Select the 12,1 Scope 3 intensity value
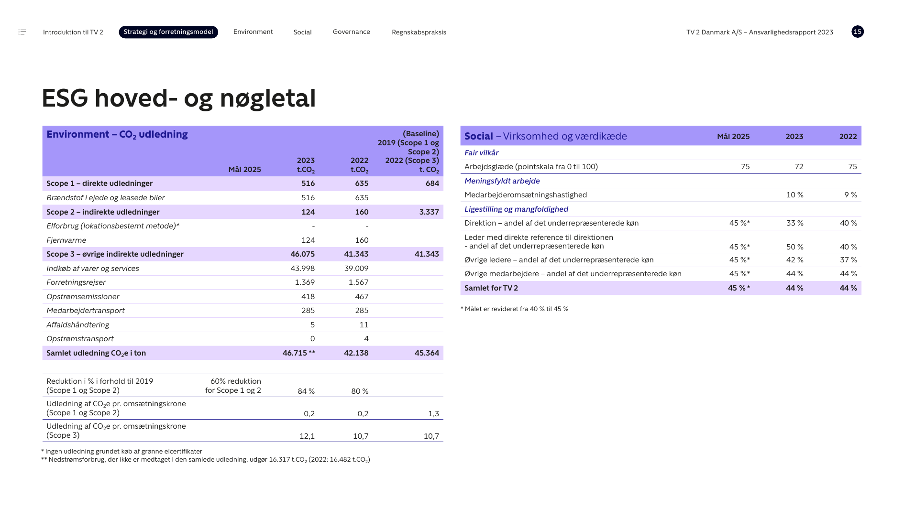Screen dimensions: 904x508 (x=307, y=436)
